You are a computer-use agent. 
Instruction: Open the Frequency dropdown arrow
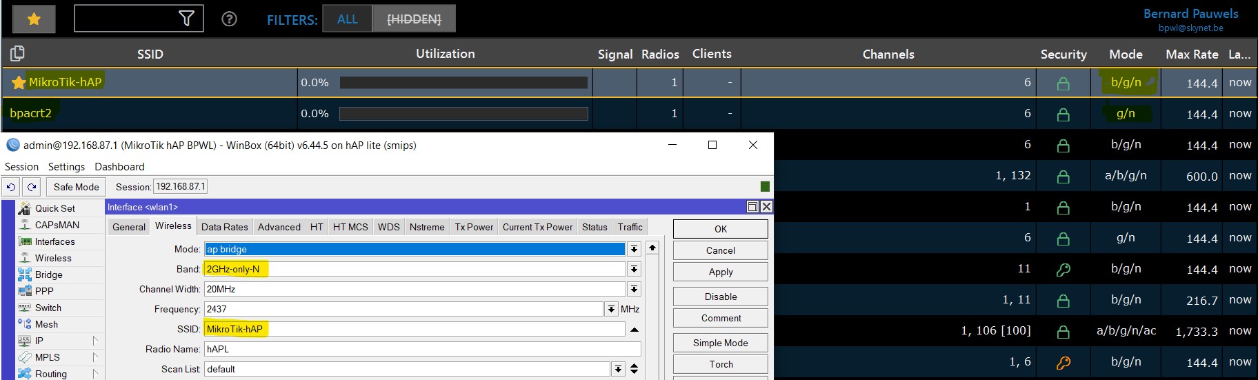point(611,309)
